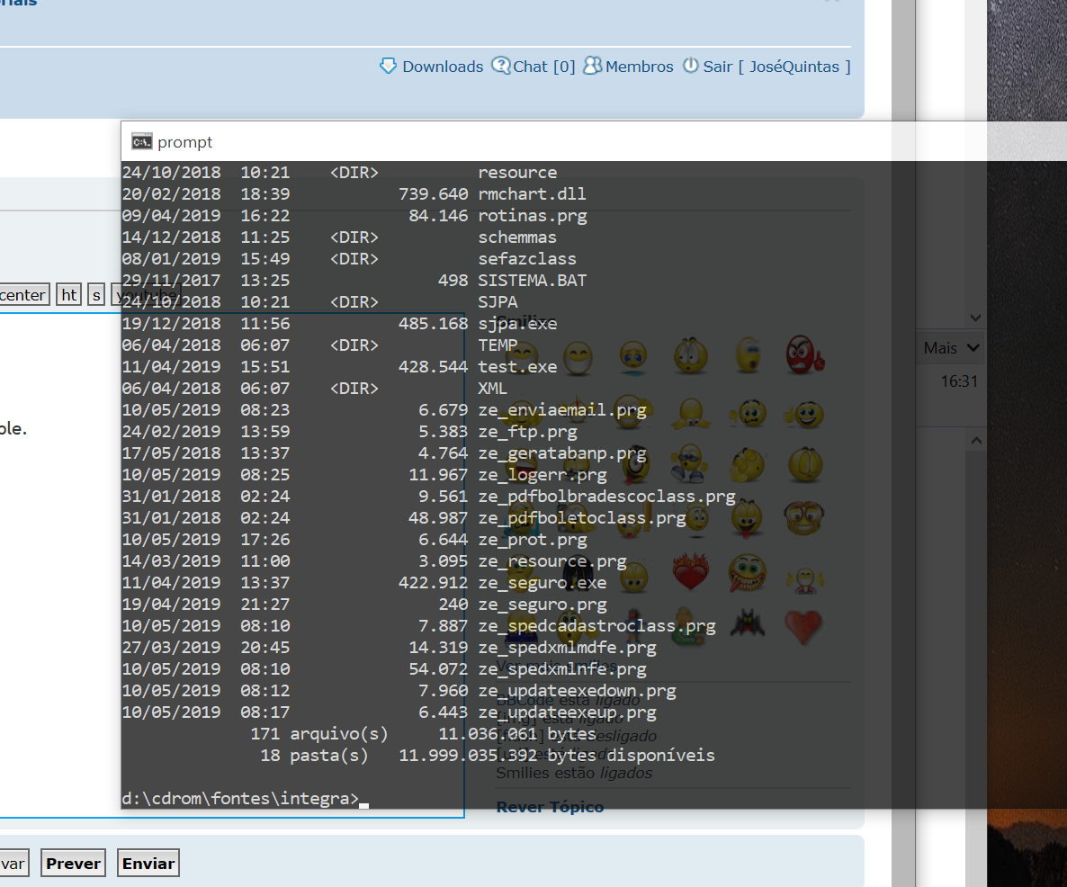Click the command prompt window icon
1067x887 pixels.
tap(141, 142)
